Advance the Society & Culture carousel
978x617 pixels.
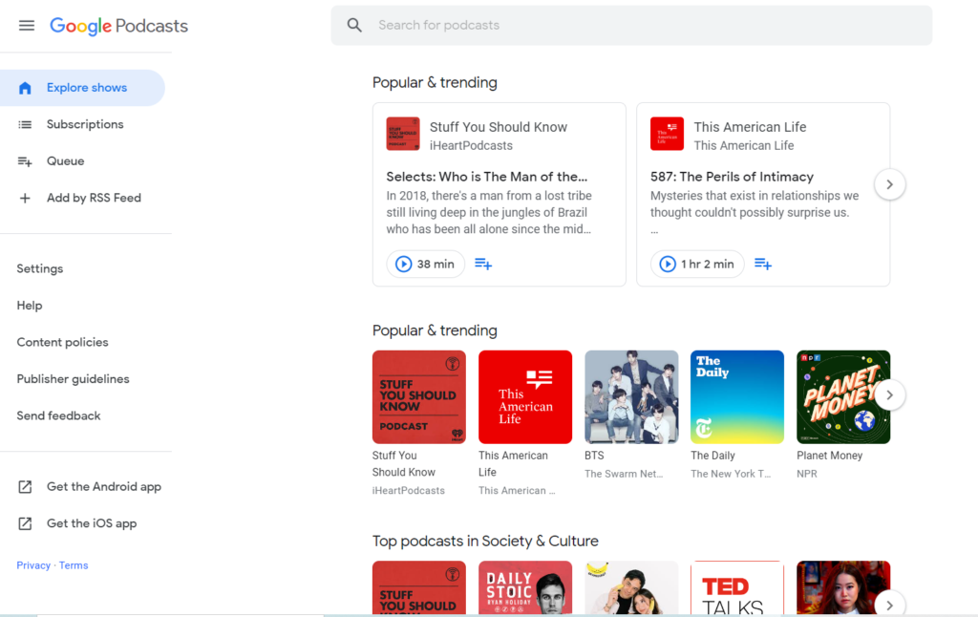889,605
